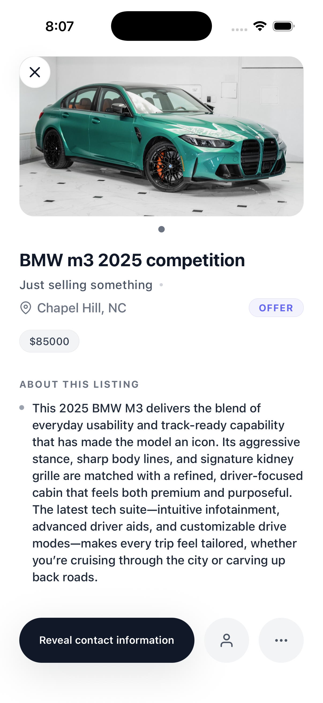Viewport: 323px width, 703px height.
Task: Tap the location pin icon
Action: (26, 308)
